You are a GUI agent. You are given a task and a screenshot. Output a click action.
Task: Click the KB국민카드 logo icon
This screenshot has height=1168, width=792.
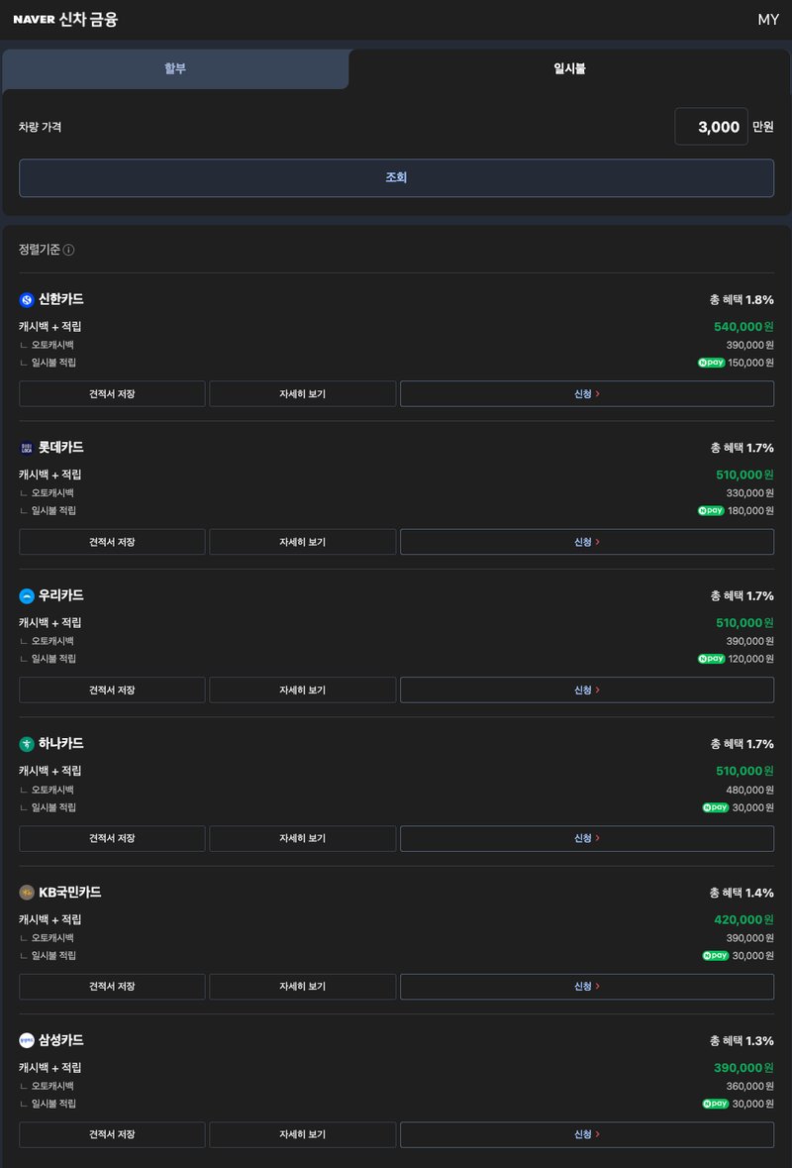(27, 893)
